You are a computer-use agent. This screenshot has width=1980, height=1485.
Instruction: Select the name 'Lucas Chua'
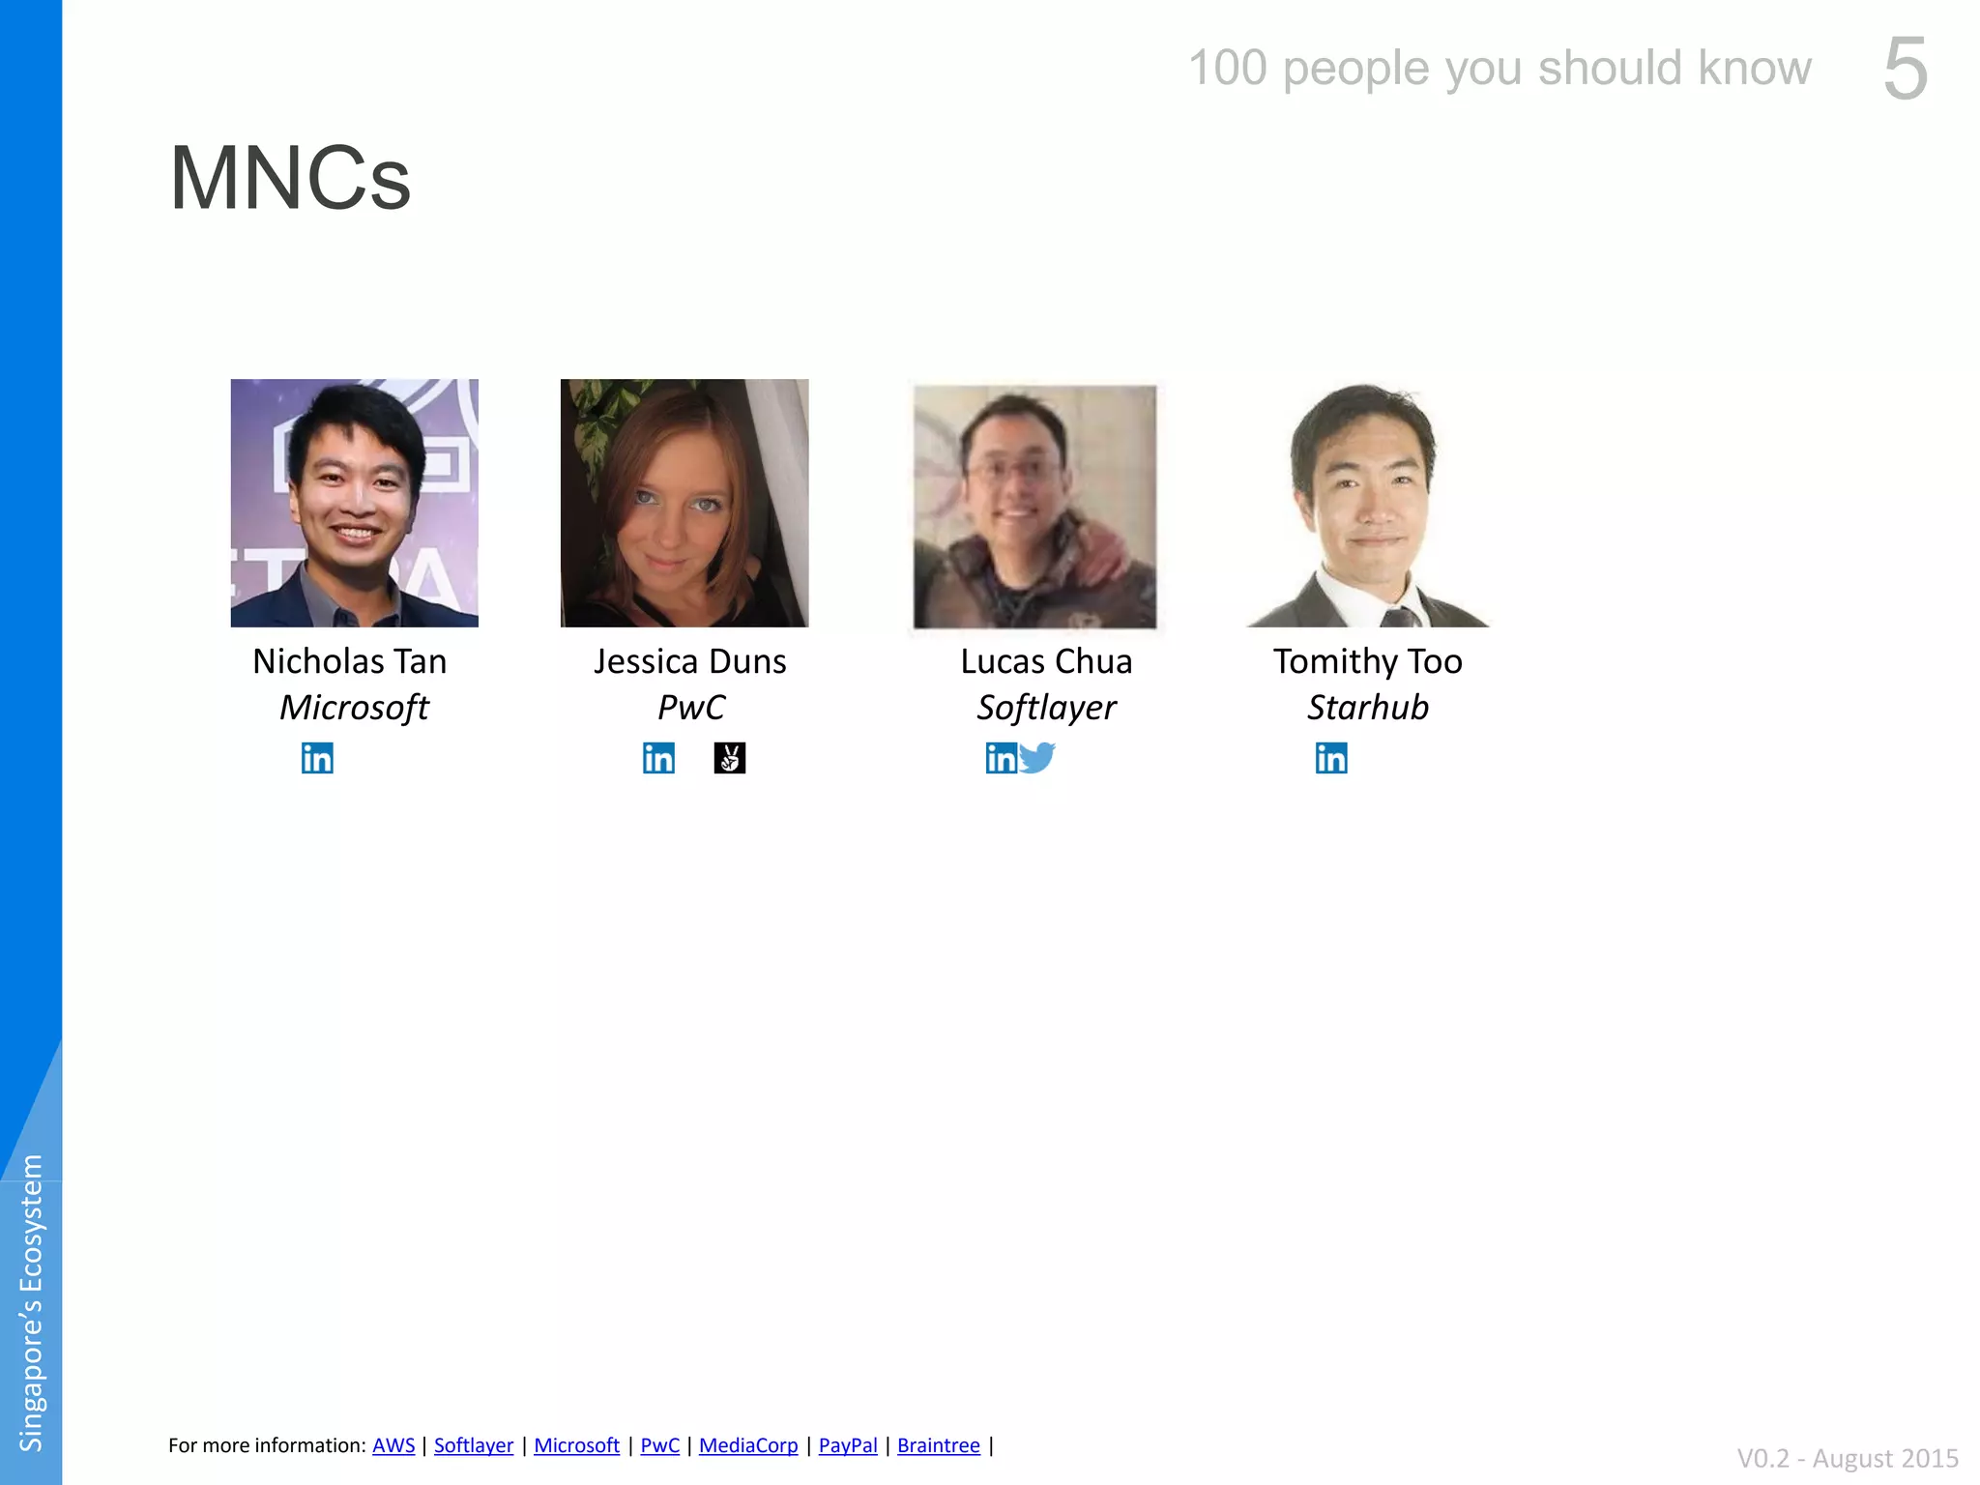[1046, 661]
